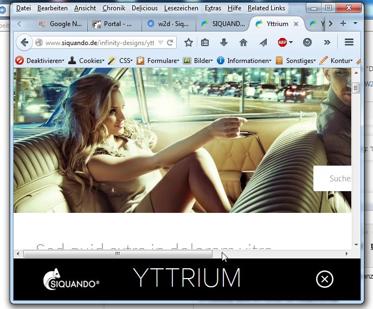Image resolution: width=373 pixels, height=309 pixels.
Task: Go to home page icon
Action: (243, 43)
